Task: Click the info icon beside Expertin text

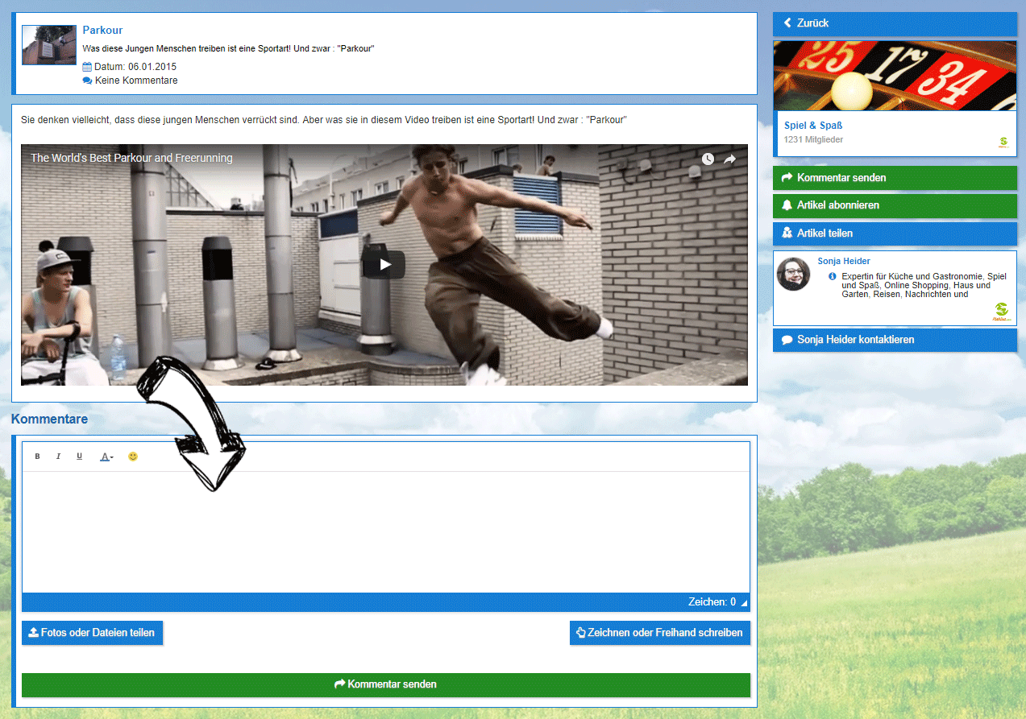Action: coord(833,276)
